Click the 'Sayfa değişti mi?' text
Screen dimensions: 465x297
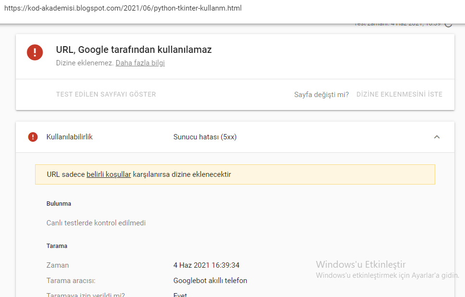point(322,95)
